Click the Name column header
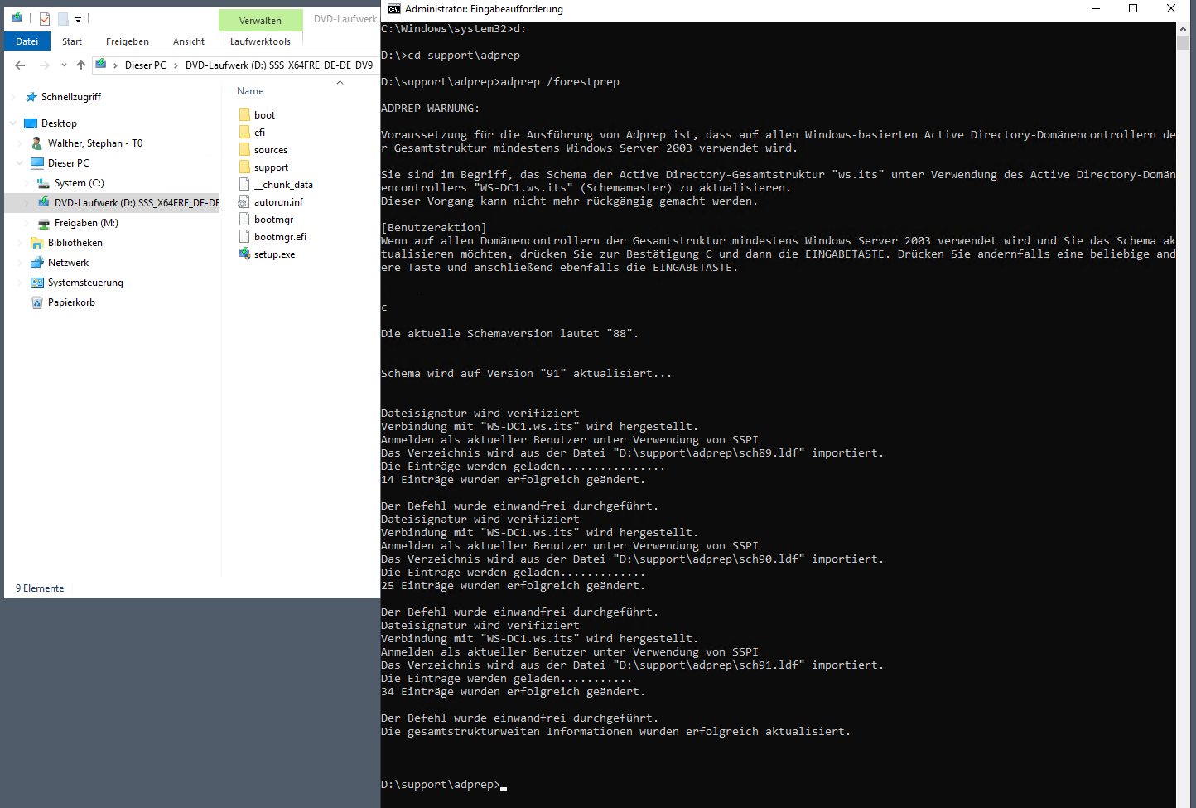1196x808 pixels. click(250, 91)
